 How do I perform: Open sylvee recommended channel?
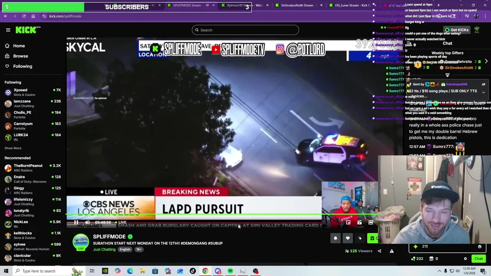click(33, 246)
